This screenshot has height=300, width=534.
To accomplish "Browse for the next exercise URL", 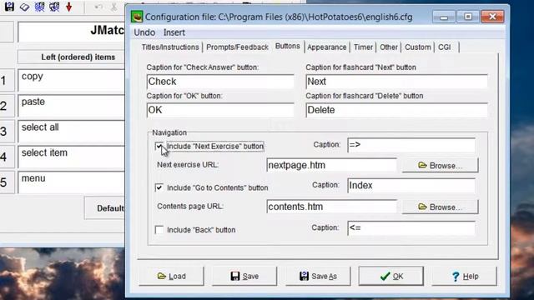I will pyautogui.click(x=440, y=165).
